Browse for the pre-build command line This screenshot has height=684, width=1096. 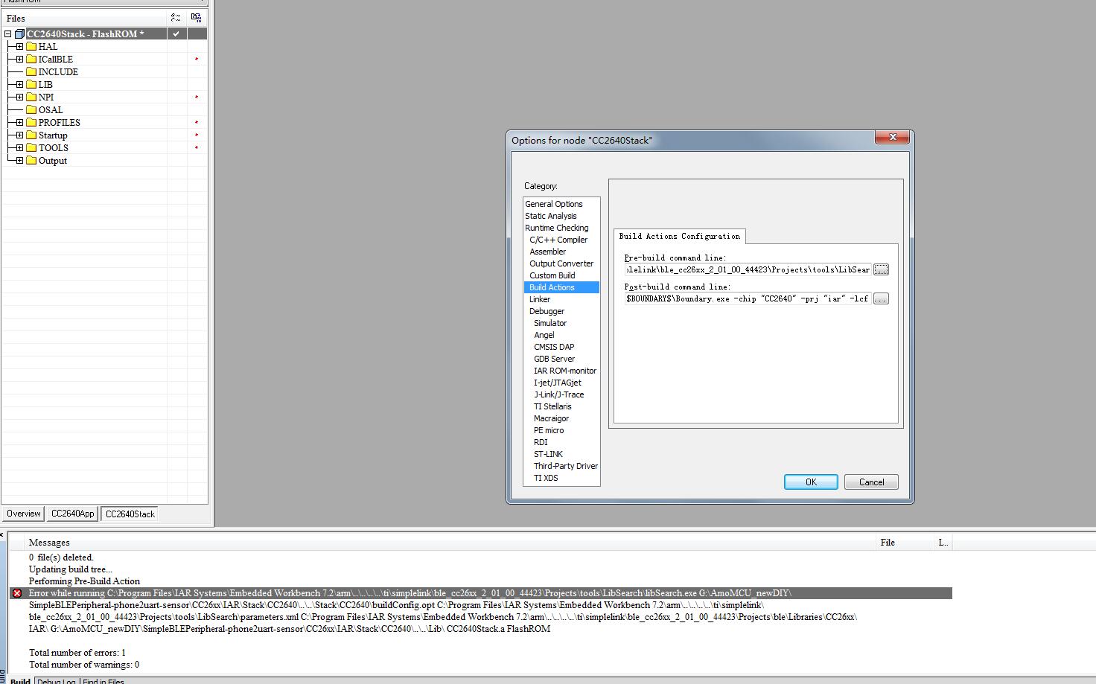[x=881, y=269]
